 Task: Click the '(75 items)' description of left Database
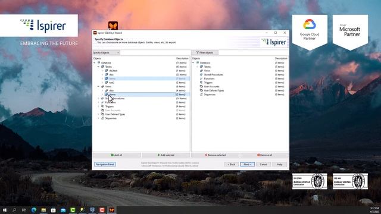click(x=181, y=62)
